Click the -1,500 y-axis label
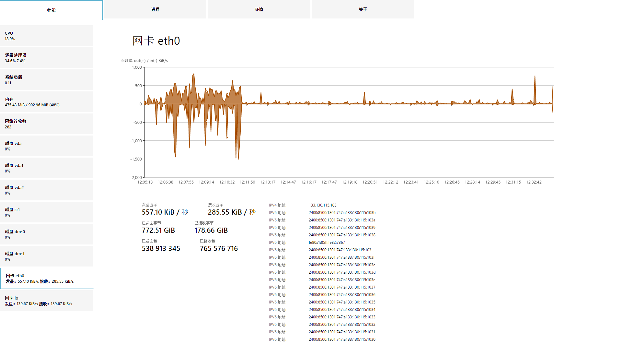The image size is (622, 344). point(136,159)
